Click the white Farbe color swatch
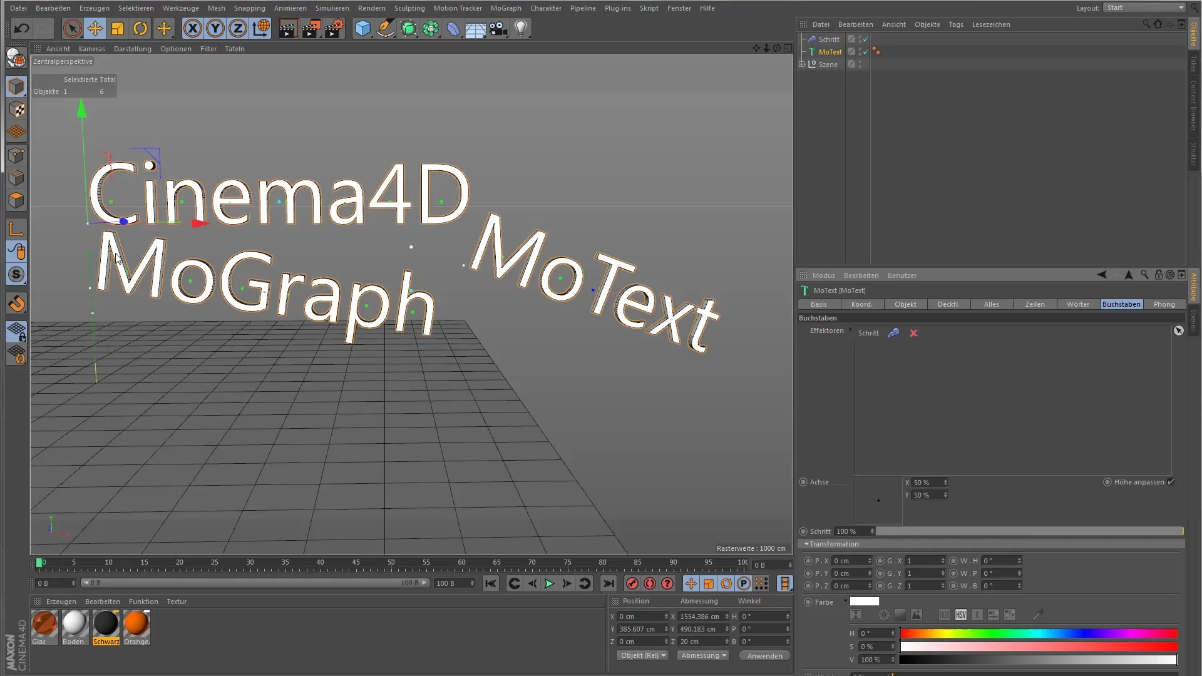Viewport: 1202px width, 676px height. click(x=865, y=602)
